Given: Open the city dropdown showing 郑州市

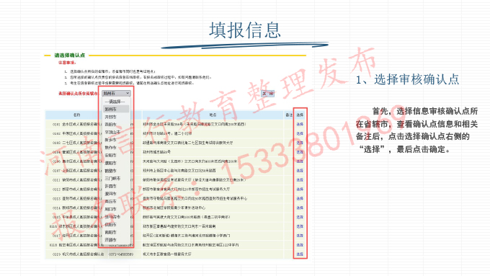Looking at the screenshot, I should pos(116,93).
